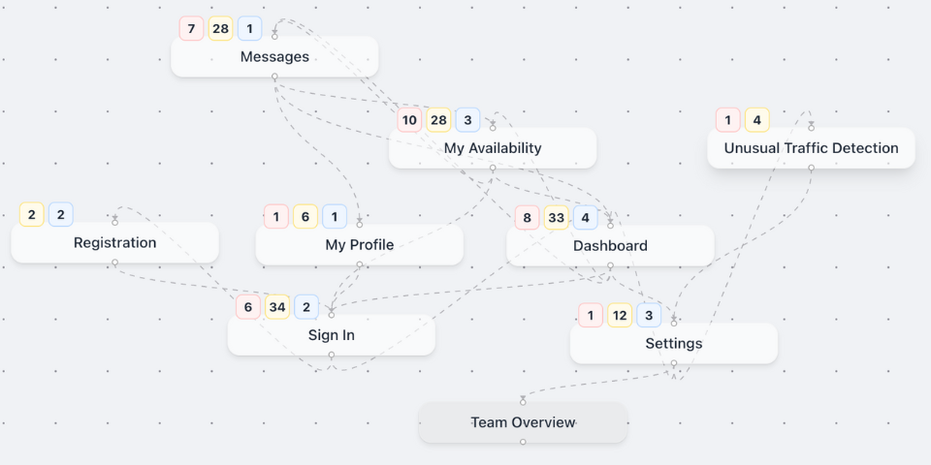
Task: Select the Sign In node
Action: coord(331,335)
